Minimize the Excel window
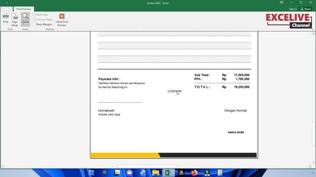 [x=291, y=2]
